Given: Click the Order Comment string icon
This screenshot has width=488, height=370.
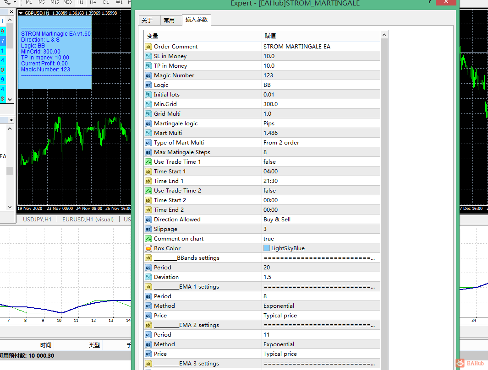Looking at the screenshot, I should pos(148,47).
